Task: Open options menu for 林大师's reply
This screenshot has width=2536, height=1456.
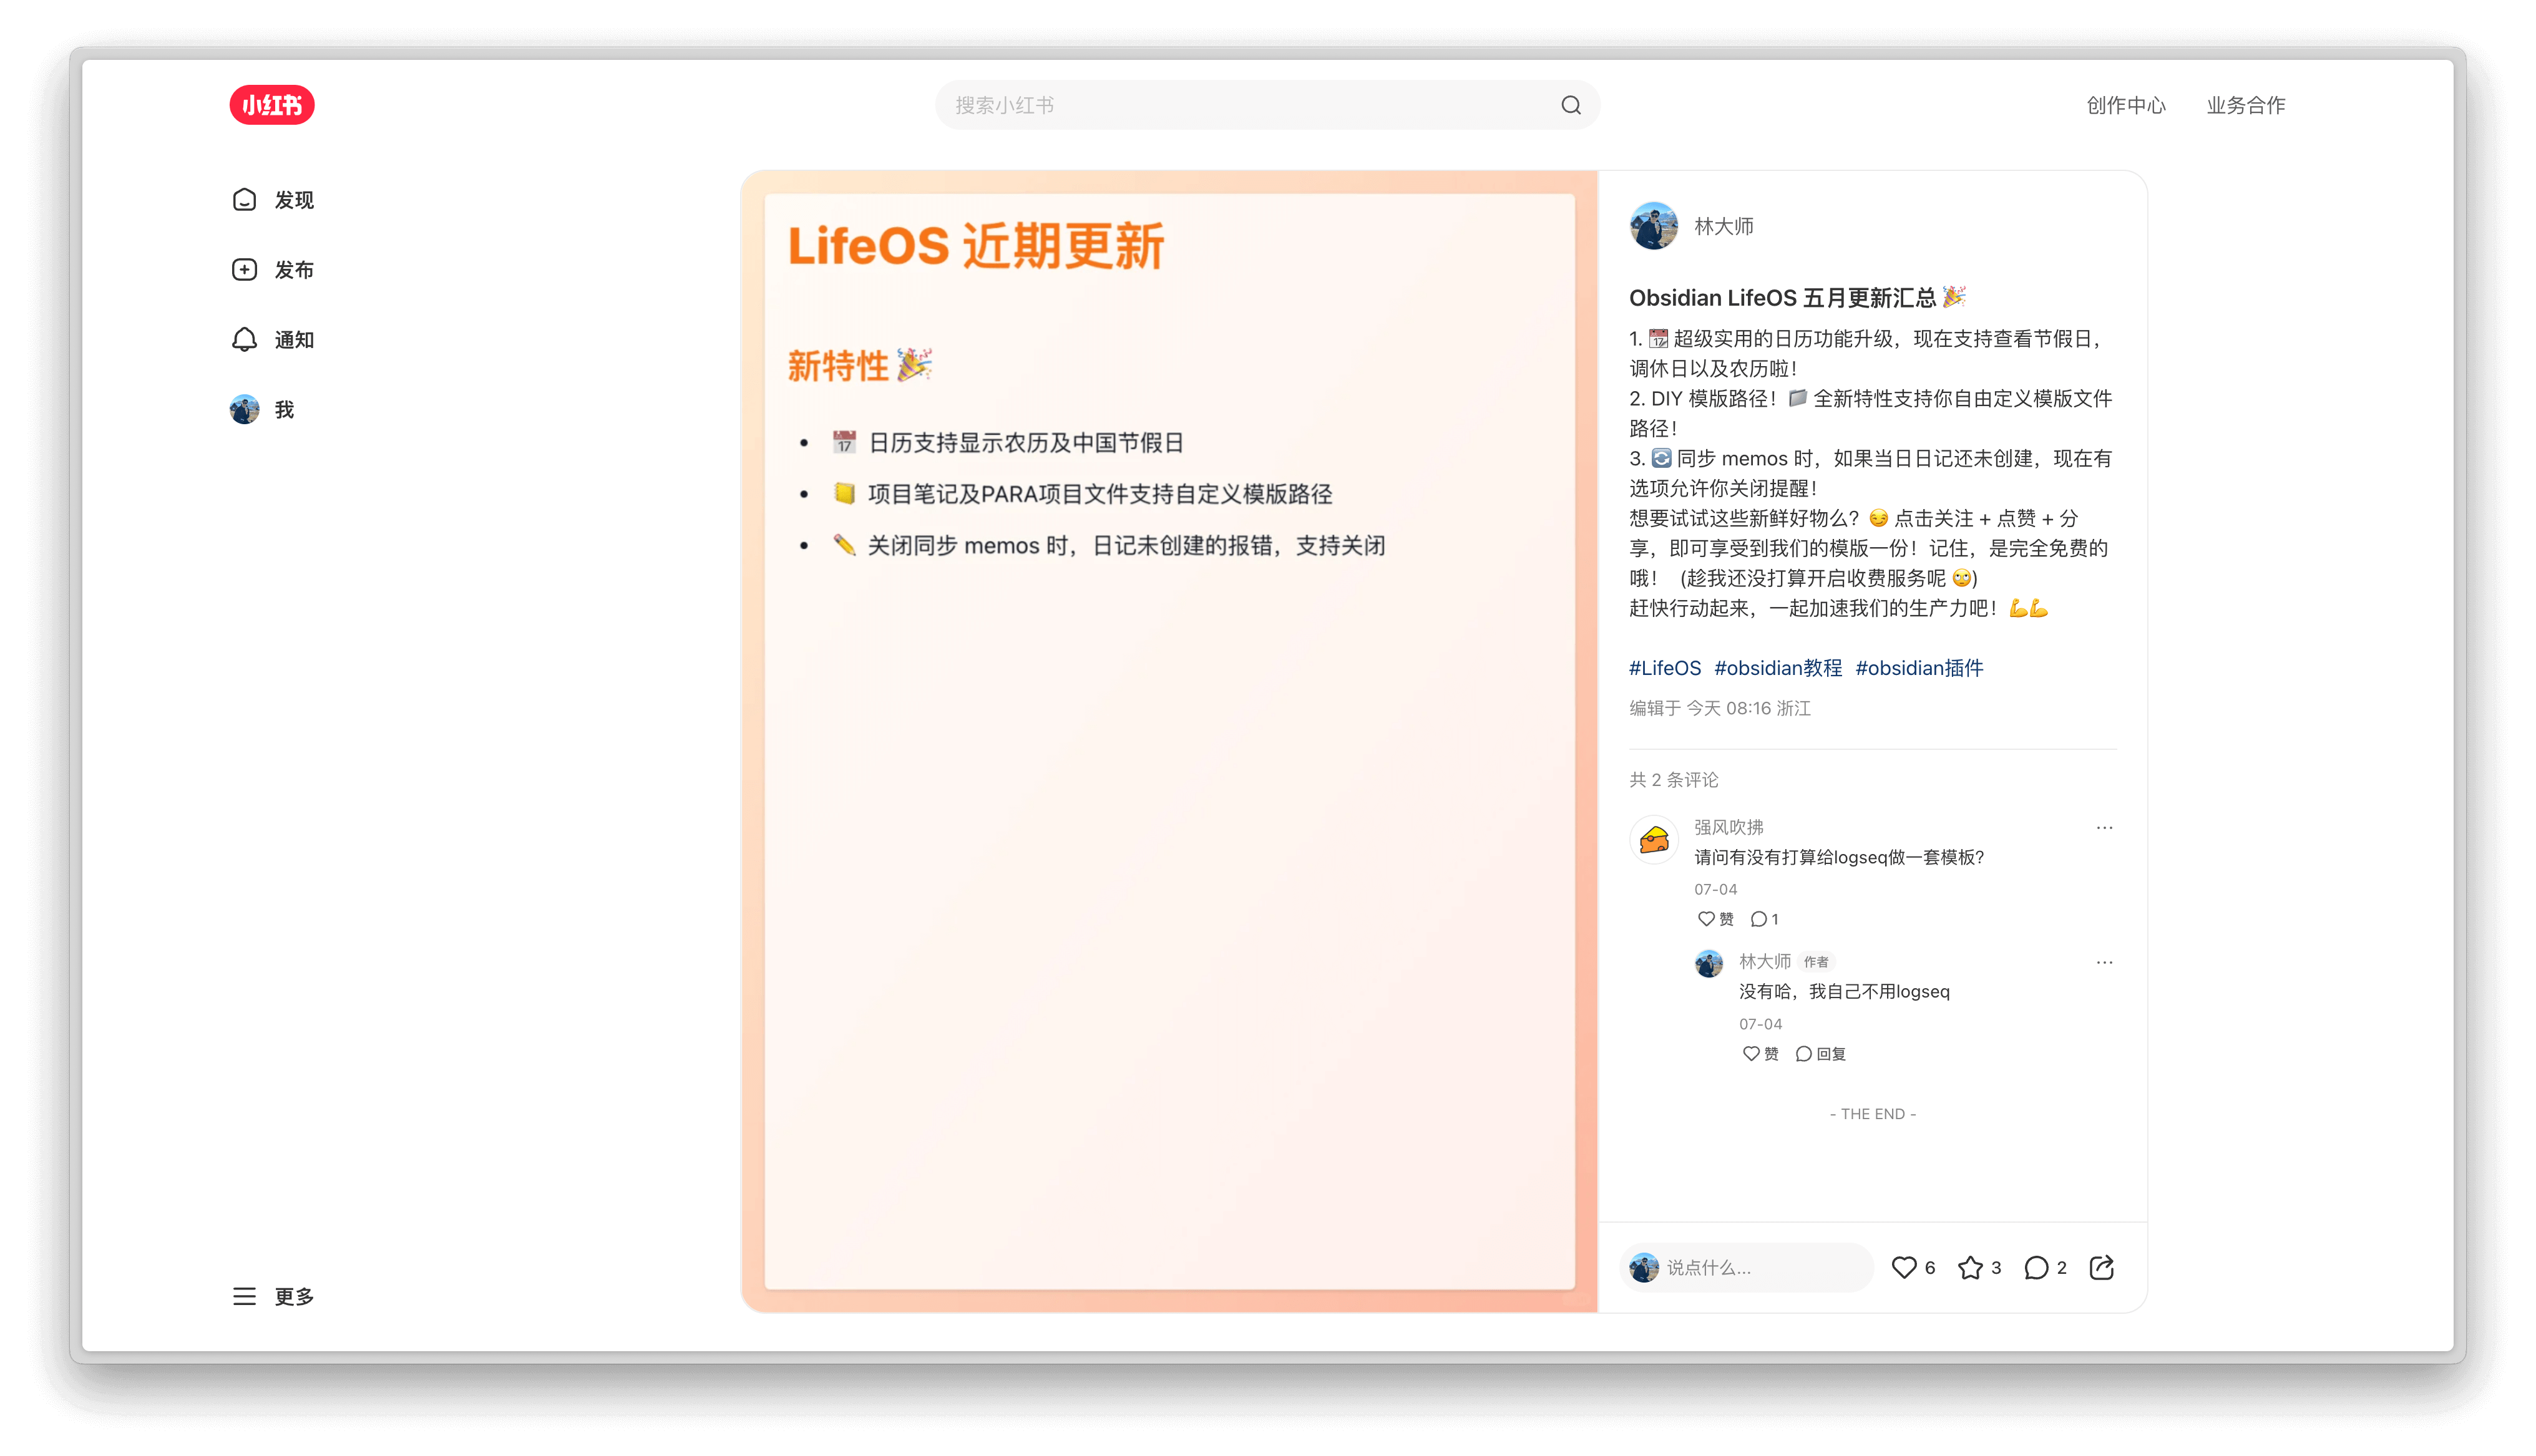Action: pyautogui.click(x=2104, y=962)
